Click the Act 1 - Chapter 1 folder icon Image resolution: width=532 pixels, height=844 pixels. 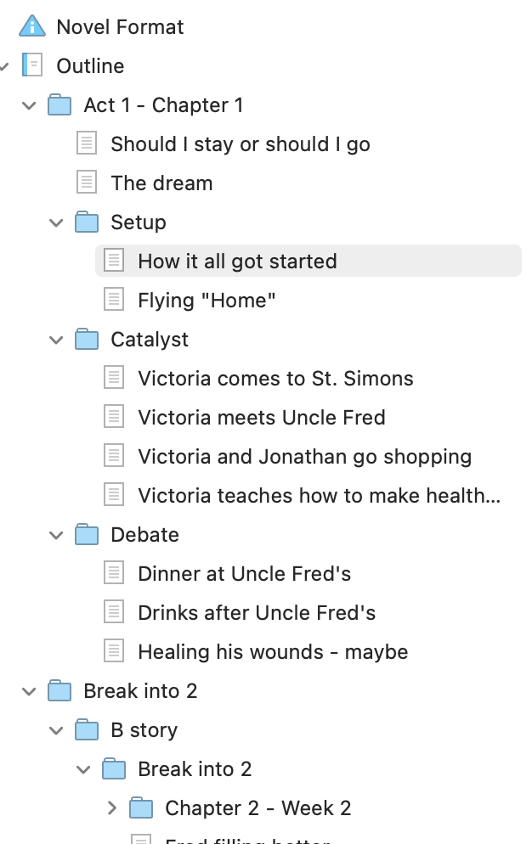59,105
